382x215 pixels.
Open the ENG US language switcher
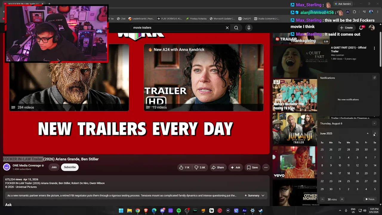[x=353, y=211]
